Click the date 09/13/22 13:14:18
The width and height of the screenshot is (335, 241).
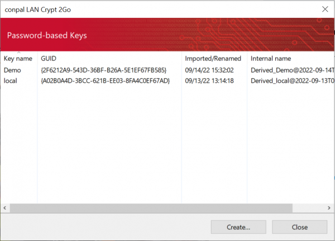pyautogui.click(x=209, y=81)
